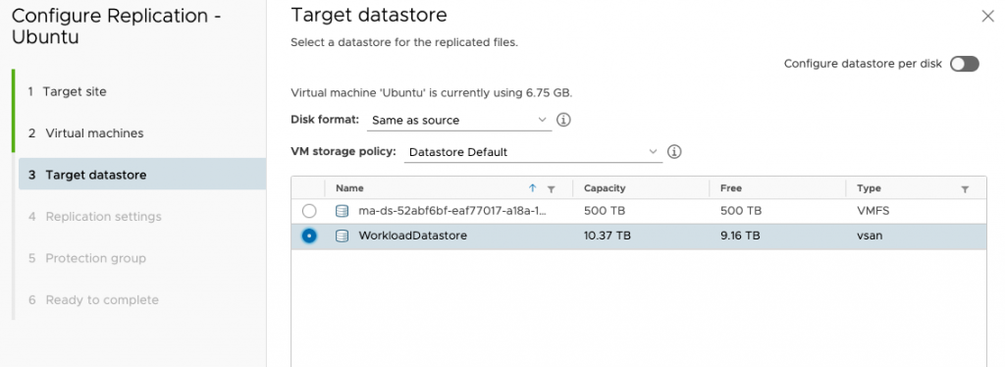The image size is (1005, 367).
Task: Click the Disk format info icon
Action: coord(563,120)
